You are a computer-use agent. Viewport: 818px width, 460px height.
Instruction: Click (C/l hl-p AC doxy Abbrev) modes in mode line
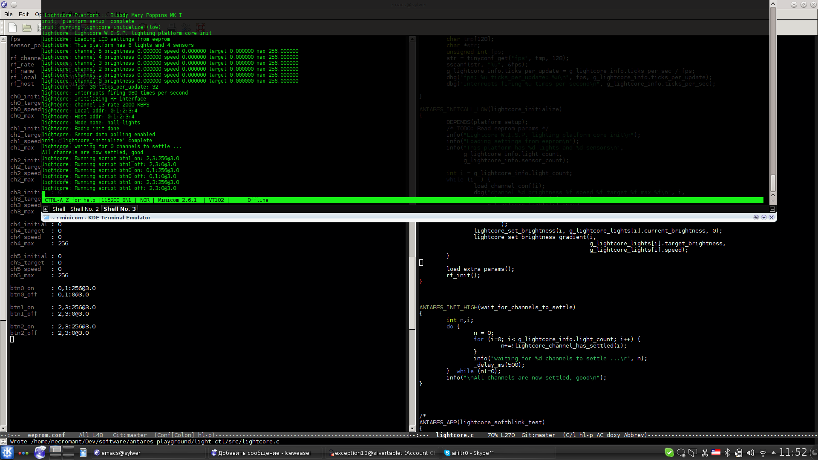[605, 435]
